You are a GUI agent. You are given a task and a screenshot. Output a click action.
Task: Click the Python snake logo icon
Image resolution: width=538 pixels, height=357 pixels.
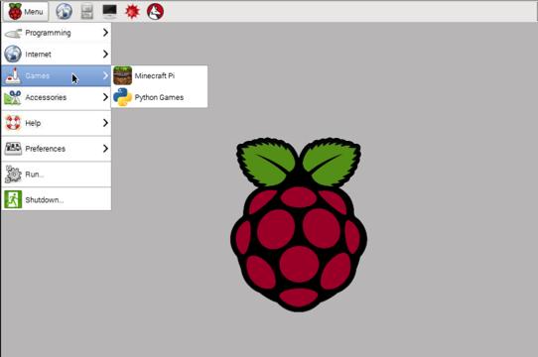[x=122, y=97]
